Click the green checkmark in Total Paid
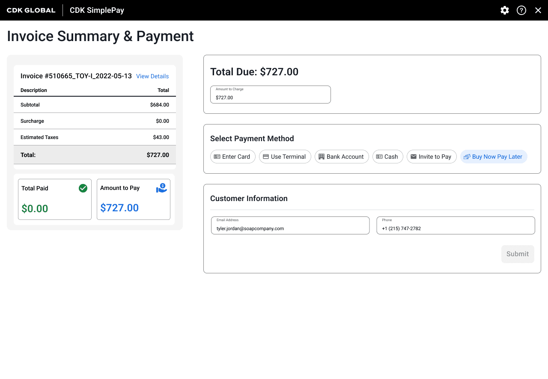The width and height of the screenshot is (548, 379). click(83, 188)
